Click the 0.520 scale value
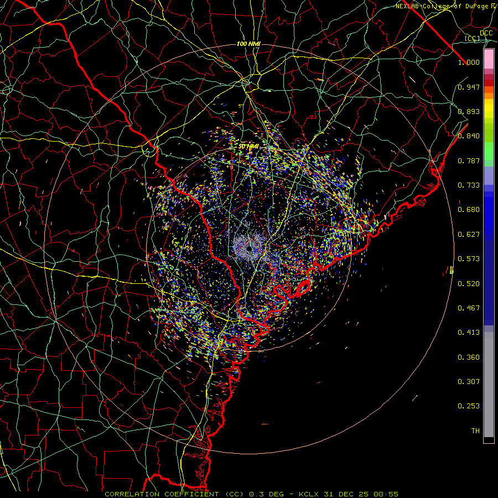 (x=469, y=284)
